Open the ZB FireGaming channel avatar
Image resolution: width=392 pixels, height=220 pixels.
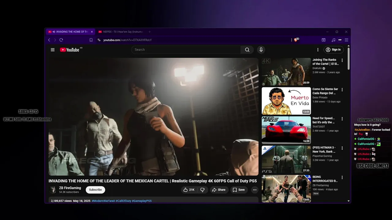53,190
